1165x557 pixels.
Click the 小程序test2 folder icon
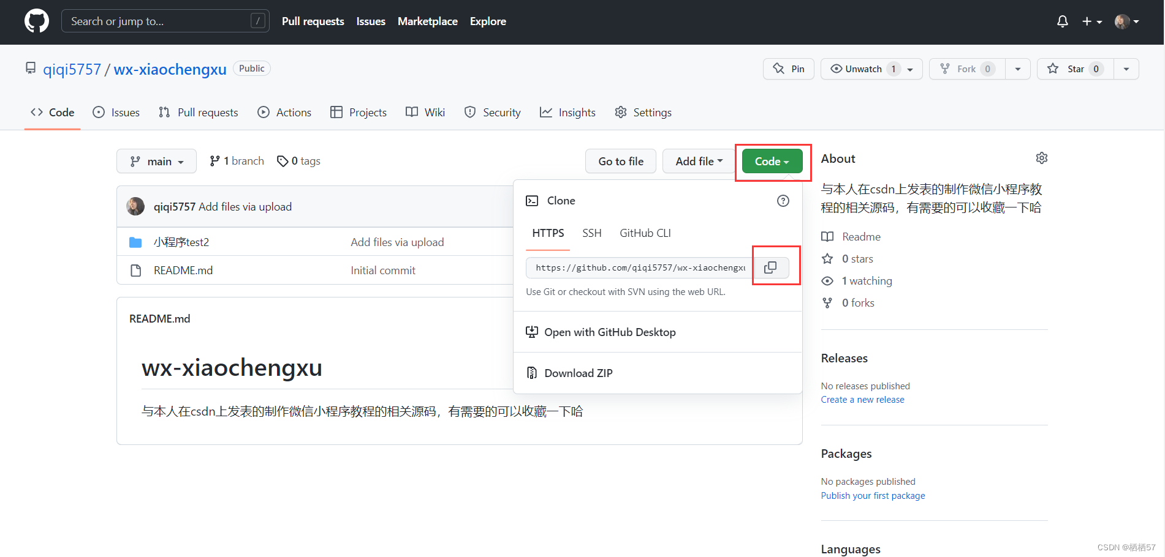coord(135,242)
